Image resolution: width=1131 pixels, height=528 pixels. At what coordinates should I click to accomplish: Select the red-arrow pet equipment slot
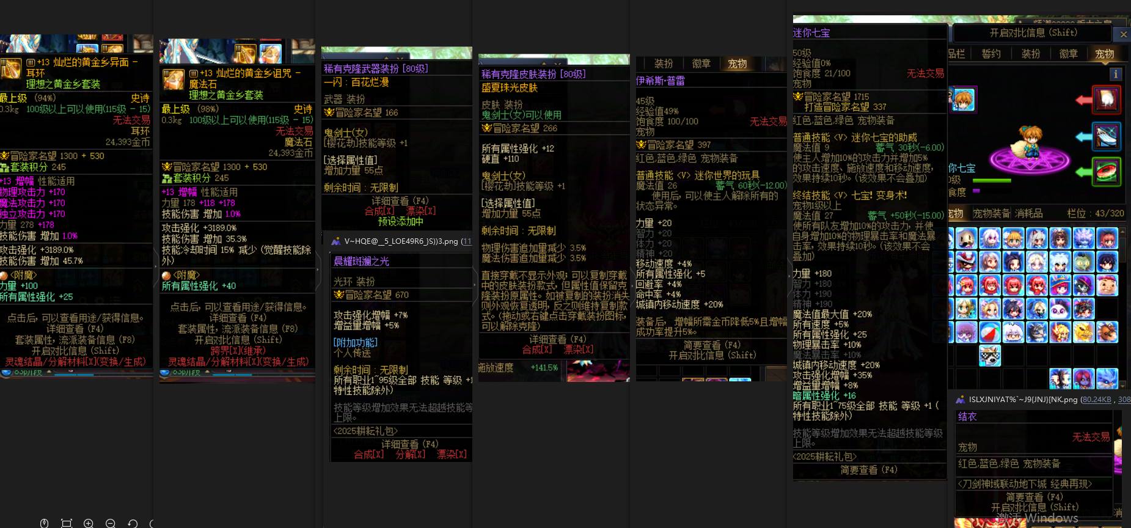tap(1107, 100)
